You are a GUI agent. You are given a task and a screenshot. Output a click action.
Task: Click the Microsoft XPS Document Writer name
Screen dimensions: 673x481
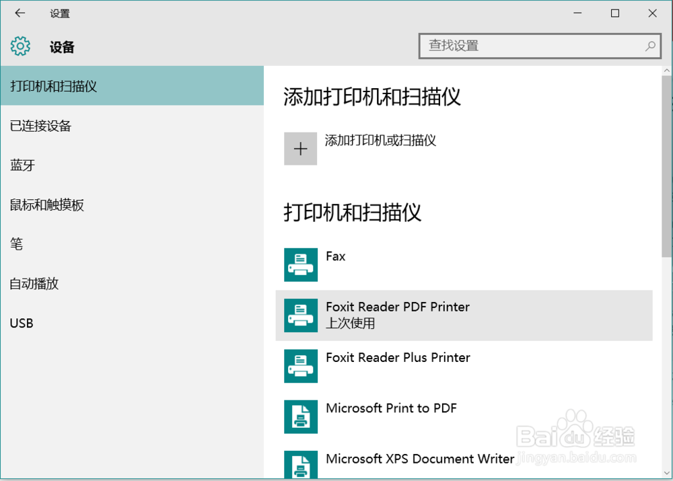point(420,459)
